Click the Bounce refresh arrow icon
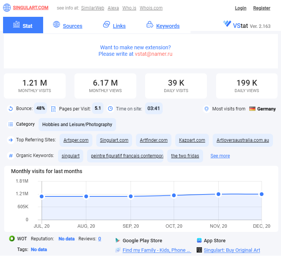Viewport: 281px width, 256px height. tap(11, 109)
